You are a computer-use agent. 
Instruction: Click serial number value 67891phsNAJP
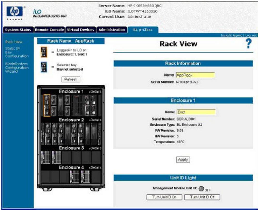point(188,82)
